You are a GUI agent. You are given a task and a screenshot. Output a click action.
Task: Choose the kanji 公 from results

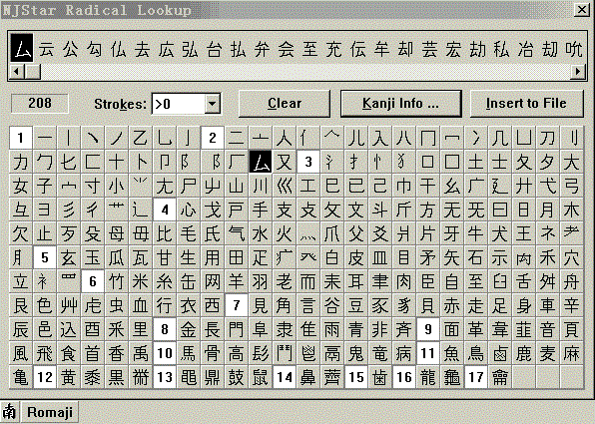70,49
